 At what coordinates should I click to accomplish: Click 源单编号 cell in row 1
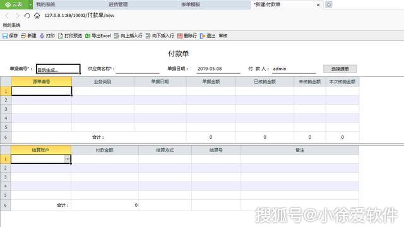point(42,91)
